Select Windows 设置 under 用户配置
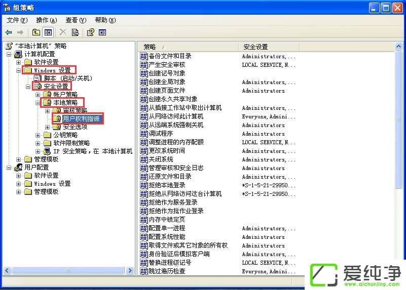The height and width of the screenshot is (290, 406). pyautogui.click(x=52, y=184)
